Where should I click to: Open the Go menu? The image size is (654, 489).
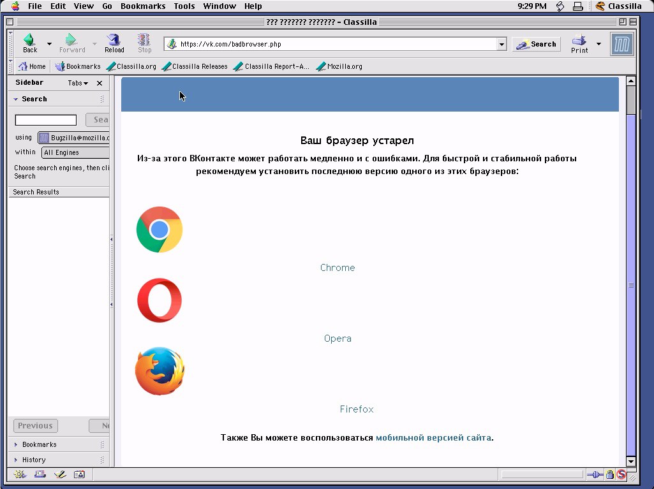pos(107,6)
